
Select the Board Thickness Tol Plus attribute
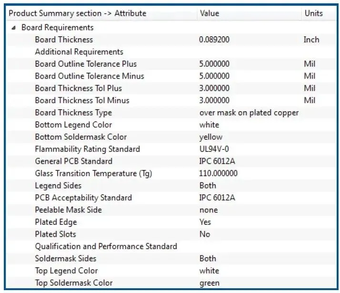(78, 88)
